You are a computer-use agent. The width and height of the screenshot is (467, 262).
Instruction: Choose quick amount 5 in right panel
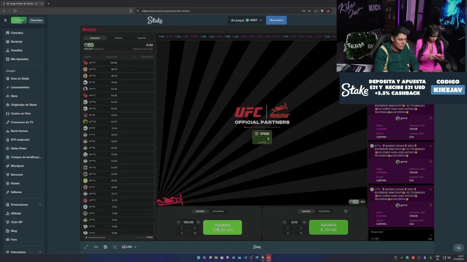[287, 233]
